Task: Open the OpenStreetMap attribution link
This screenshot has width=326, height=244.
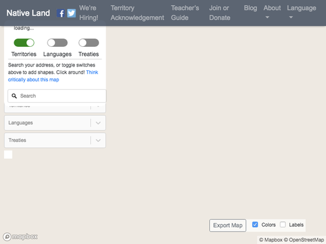Action: [304, 239]
